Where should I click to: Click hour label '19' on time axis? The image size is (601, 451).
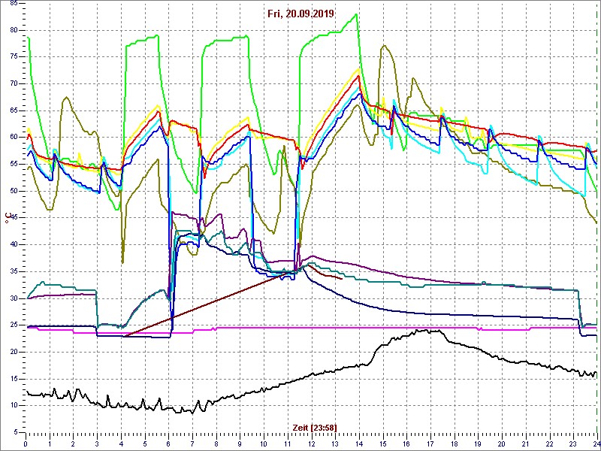[x=478, y=444]
